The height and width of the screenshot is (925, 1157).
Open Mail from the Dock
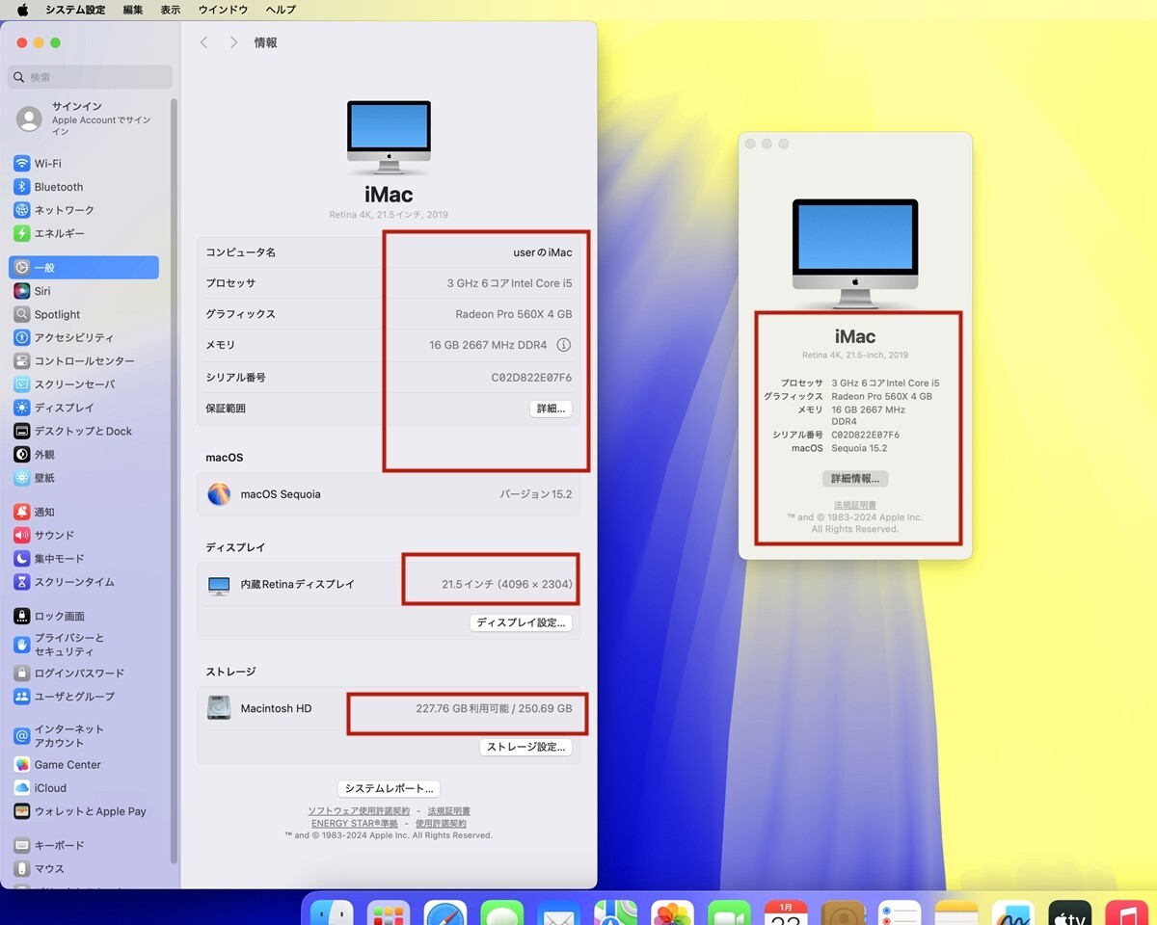point(558,915)
